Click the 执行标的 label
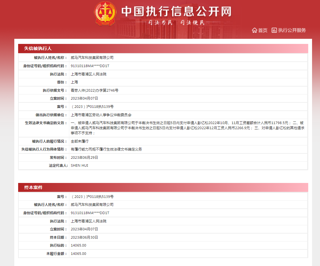The height and width of the screenshot is (266, 320). 58,245
